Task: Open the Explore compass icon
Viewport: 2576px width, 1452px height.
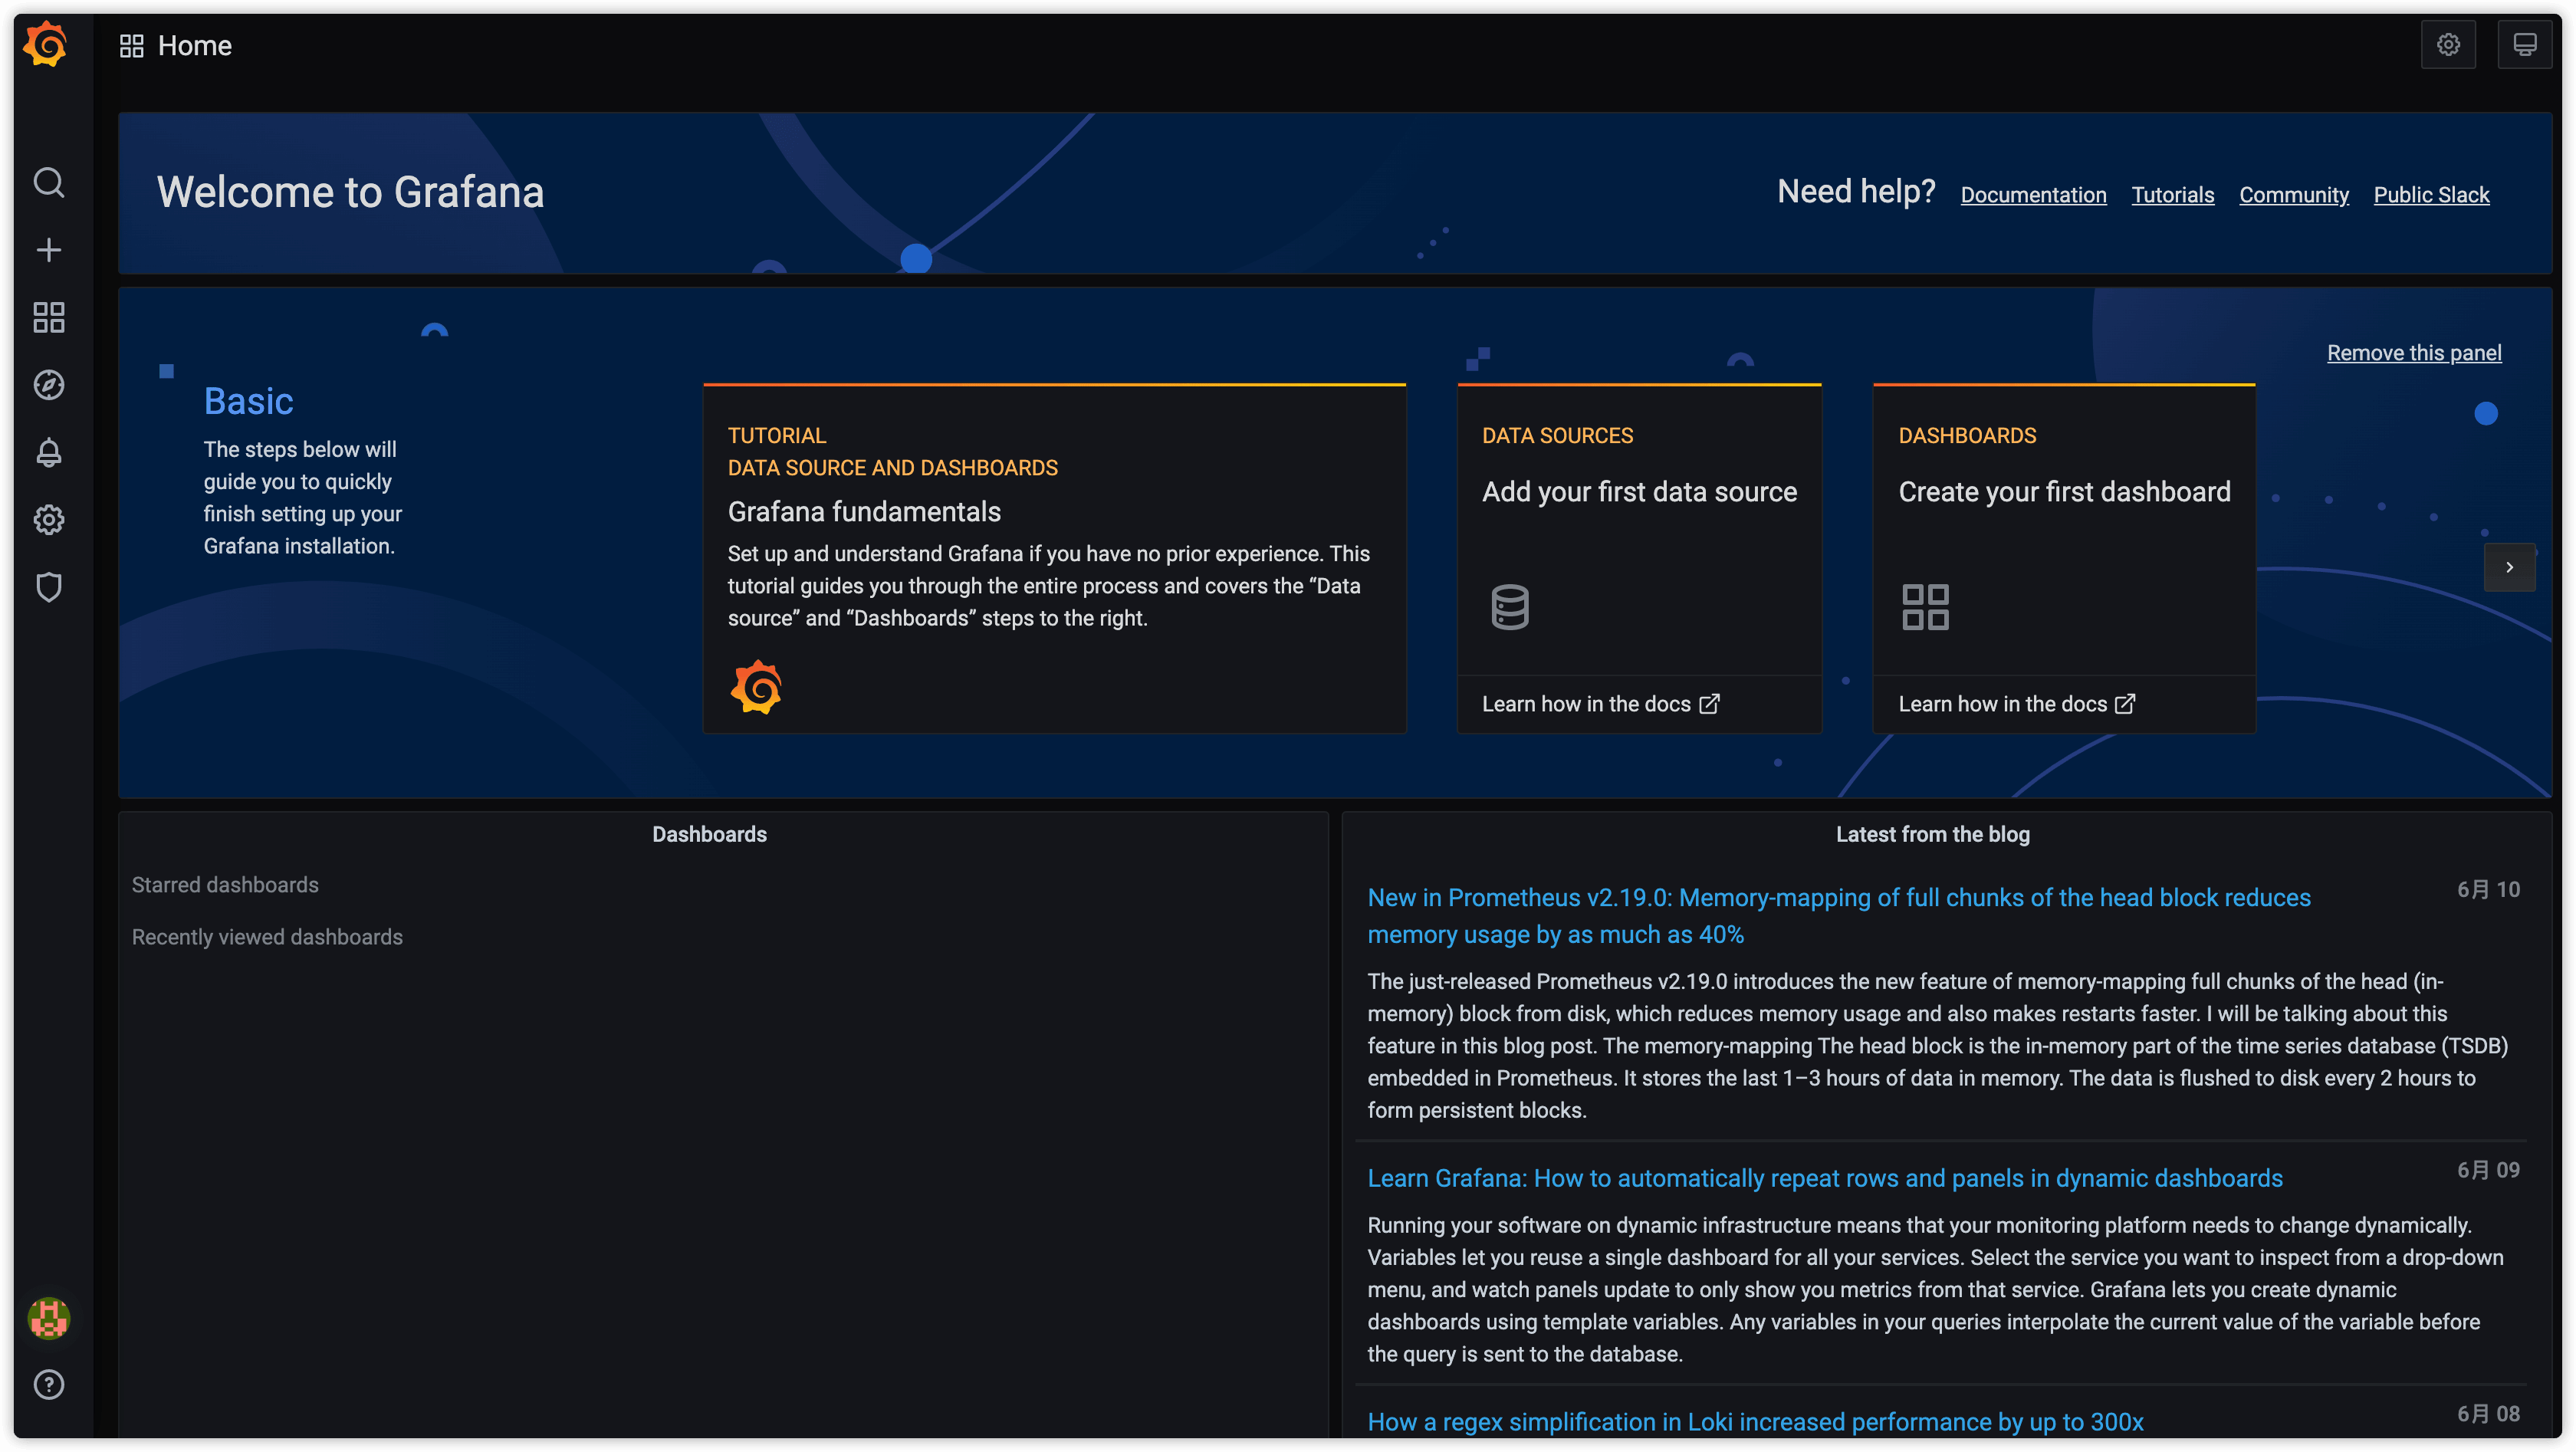Action: pos(49,385)
